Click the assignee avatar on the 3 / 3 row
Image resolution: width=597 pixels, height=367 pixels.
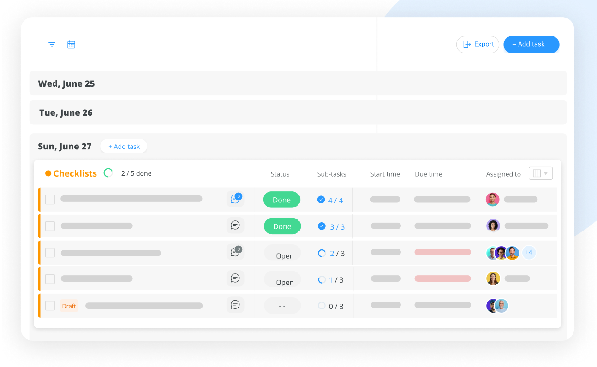[493, 225]
